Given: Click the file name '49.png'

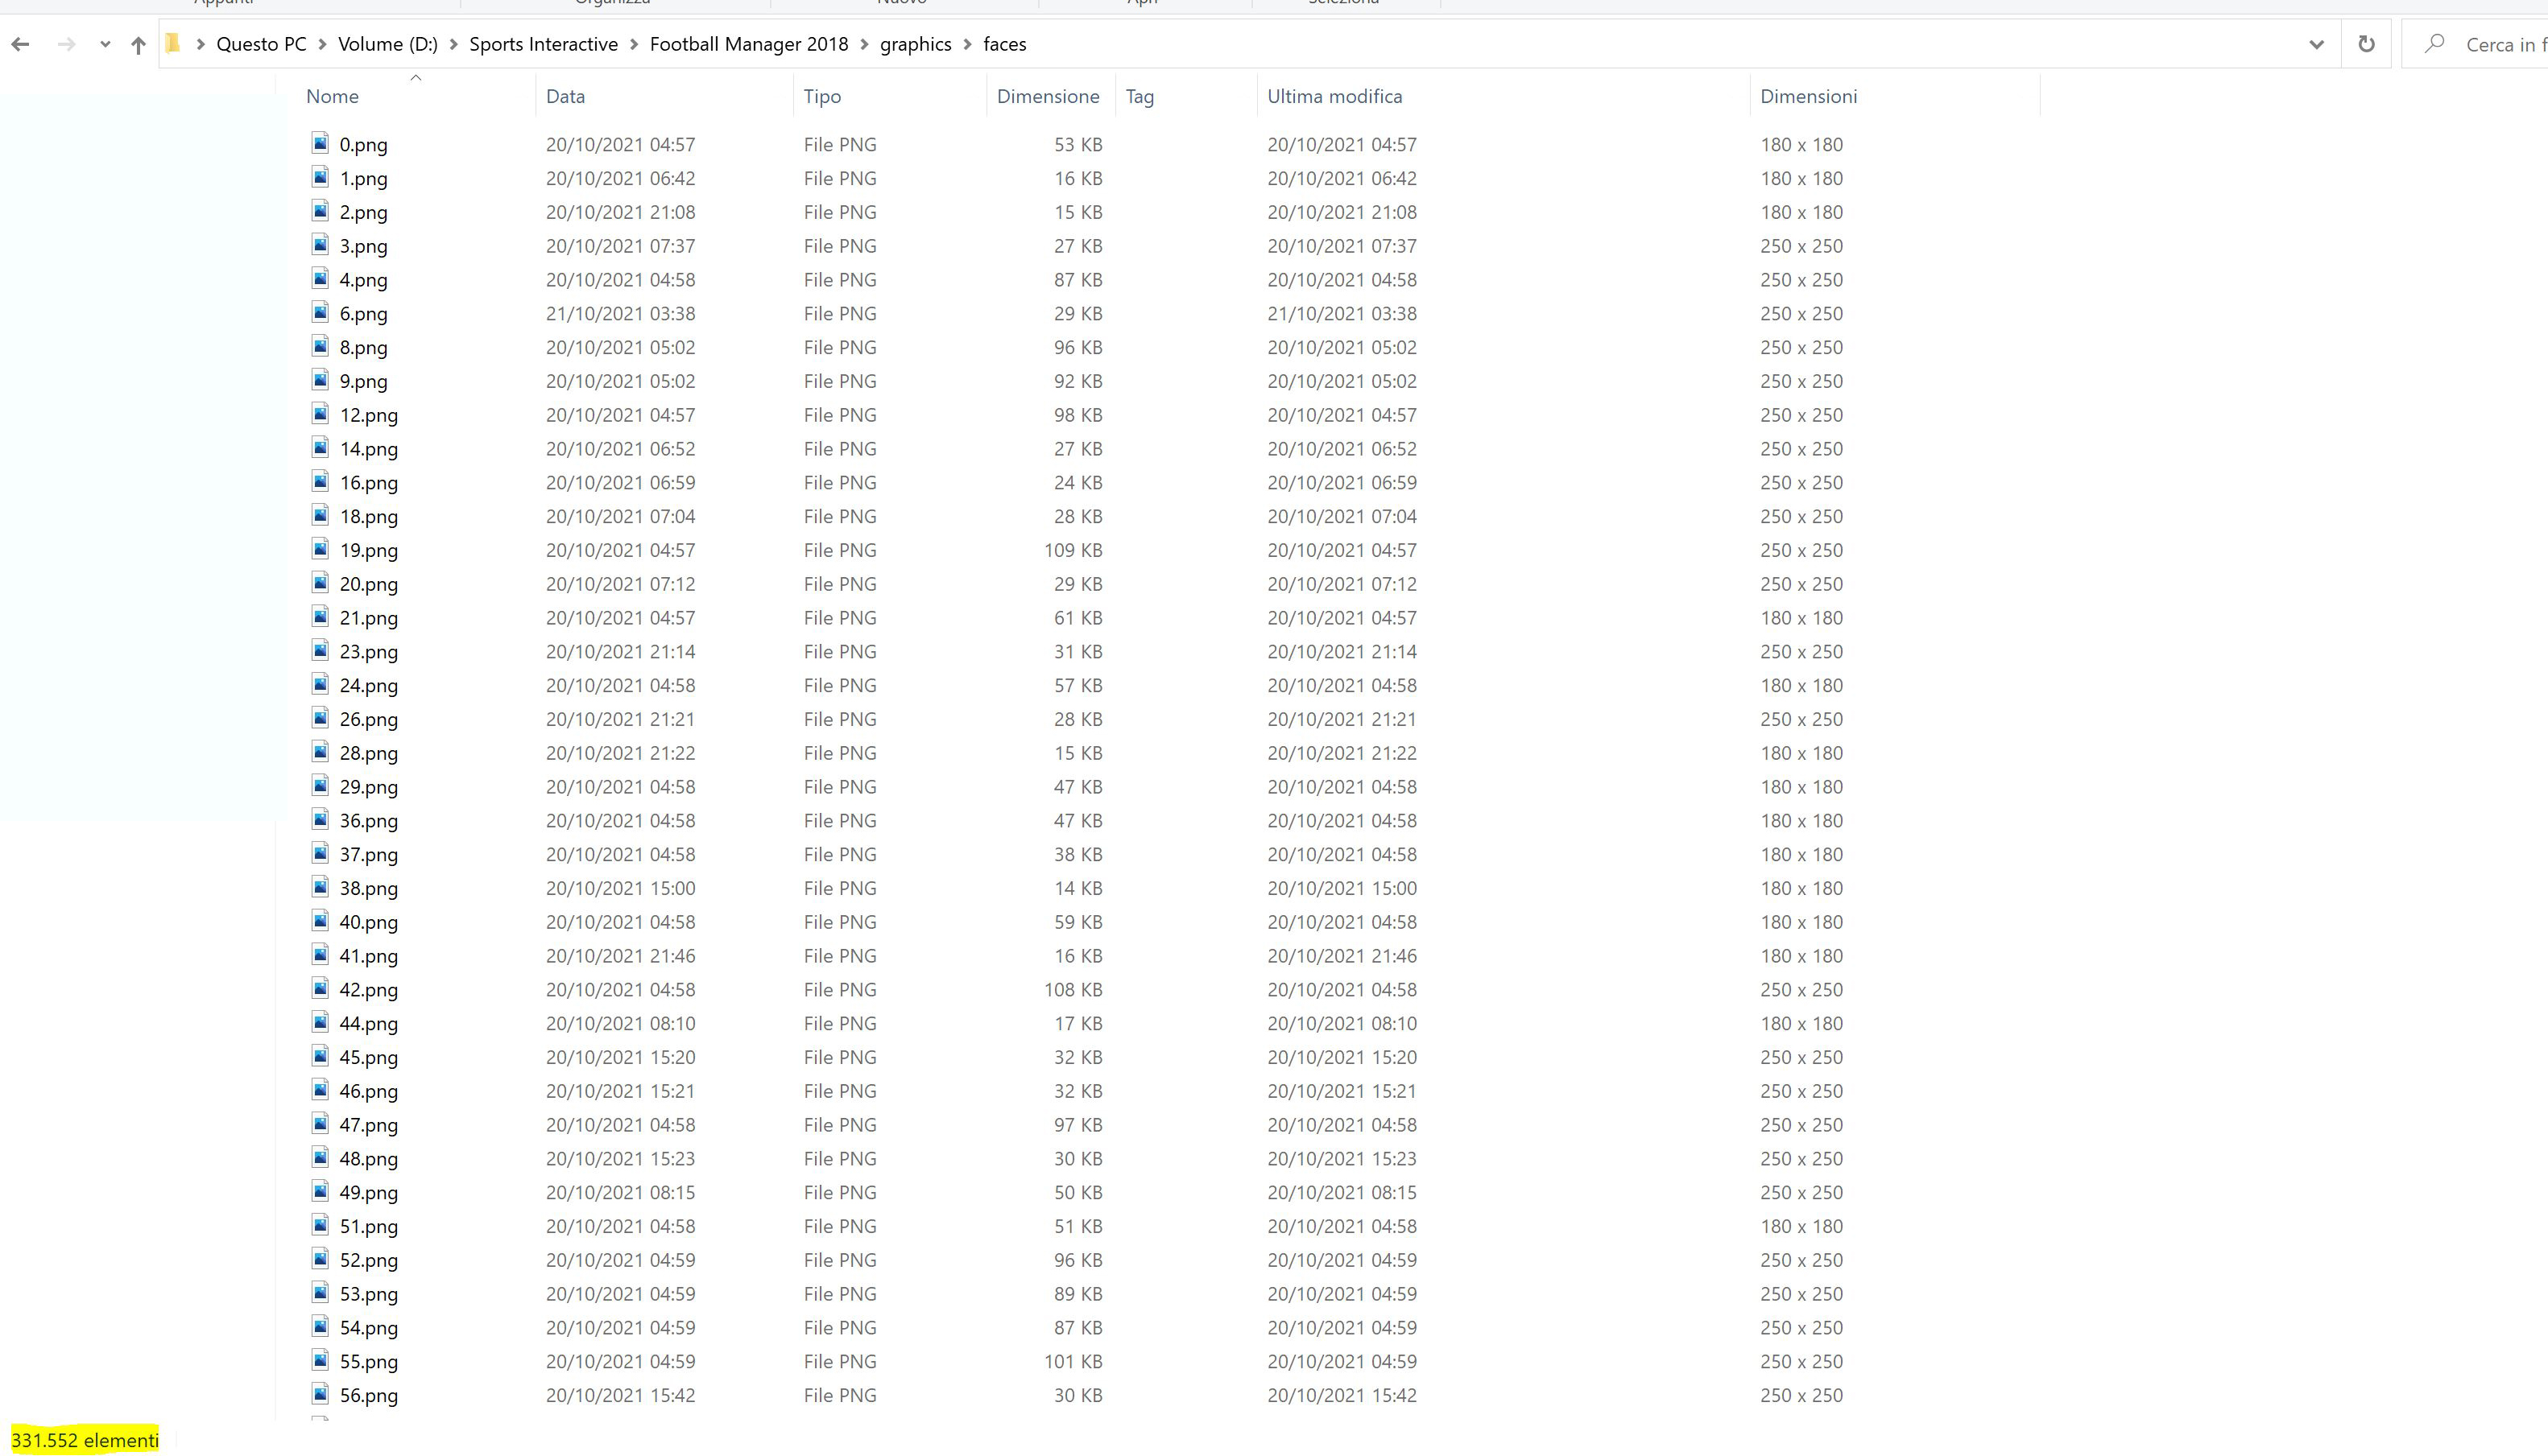Looking at the screenshot, I should click(x=368, y=1193).
